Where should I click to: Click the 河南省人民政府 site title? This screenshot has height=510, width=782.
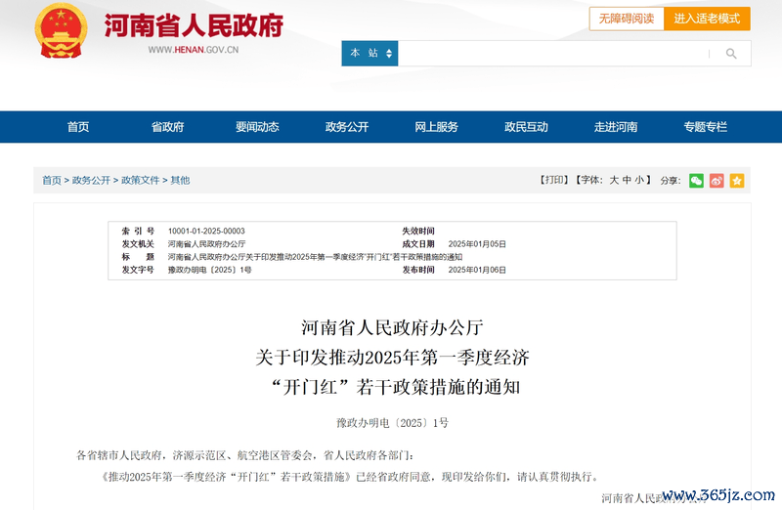(194, 25)
